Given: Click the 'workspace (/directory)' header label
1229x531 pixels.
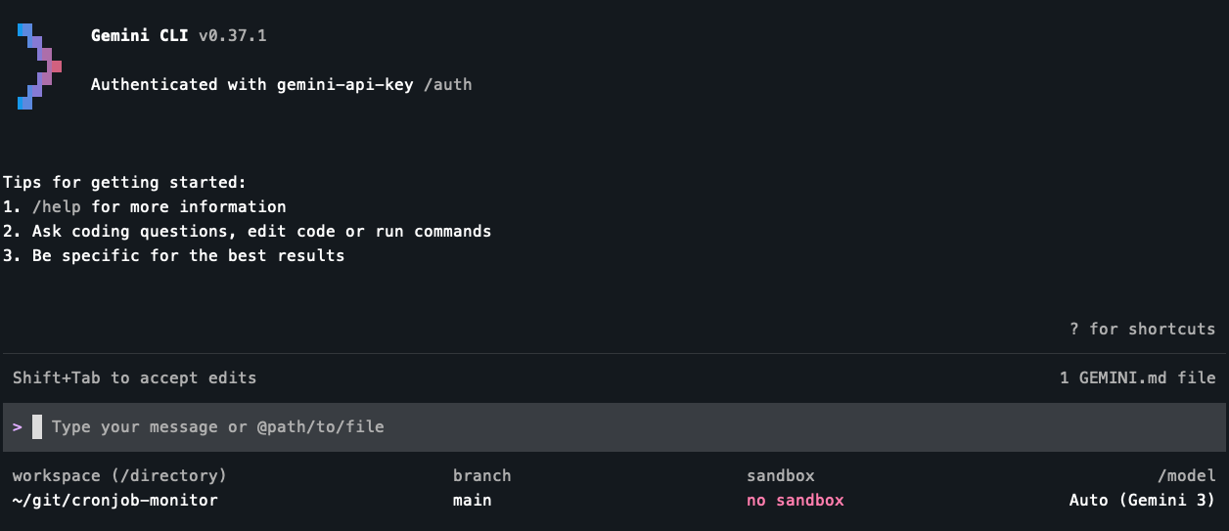Looking at the screenshot, I should [119, 475].
